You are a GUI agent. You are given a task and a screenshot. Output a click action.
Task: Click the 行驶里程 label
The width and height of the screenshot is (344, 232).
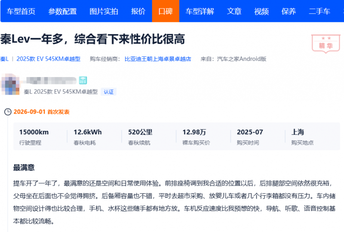pyautogui.click(x=30, y=143)
